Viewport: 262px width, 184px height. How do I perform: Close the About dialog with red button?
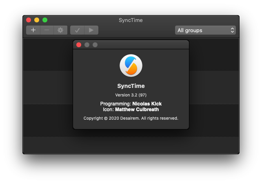pos(79,45)
